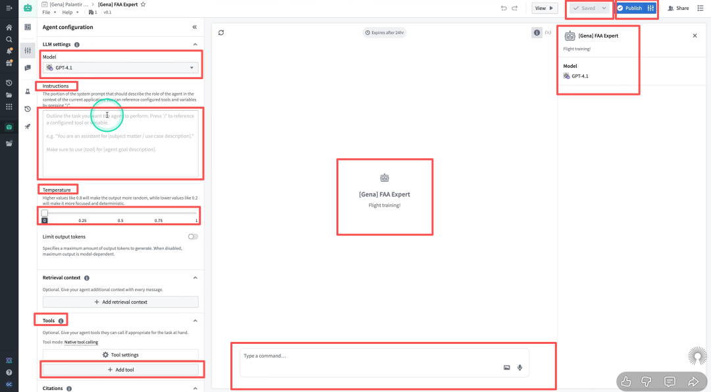Viewport: 711px width, 392px height.
Task: Open publish settings sliders icon
Action: [x=650, y=8]
